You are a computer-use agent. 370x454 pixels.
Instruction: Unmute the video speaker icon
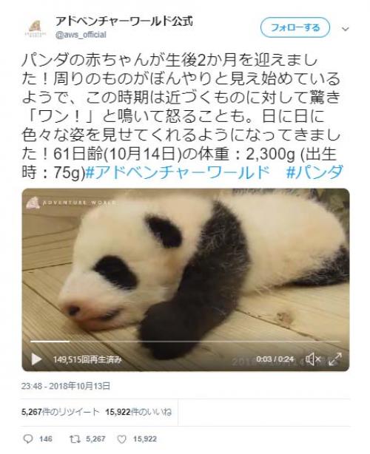312,359
